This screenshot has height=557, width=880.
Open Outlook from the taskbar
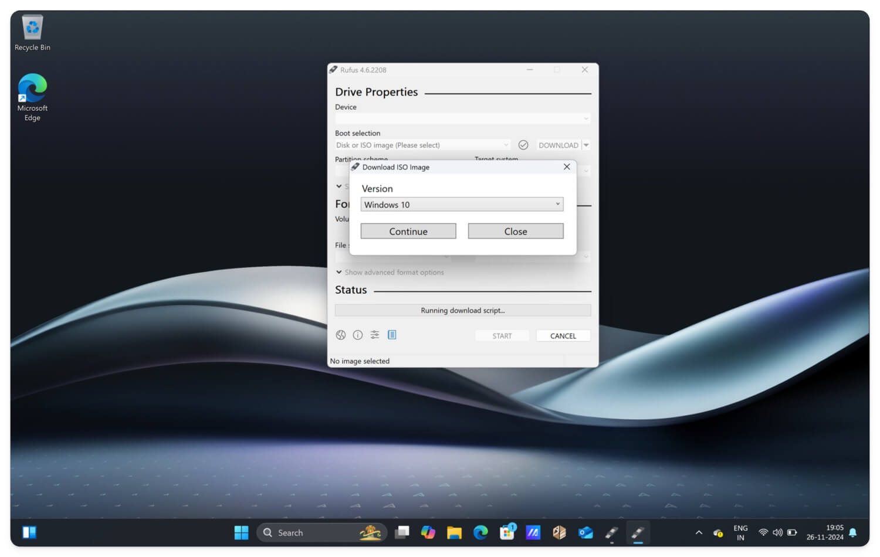click(585, 532)
